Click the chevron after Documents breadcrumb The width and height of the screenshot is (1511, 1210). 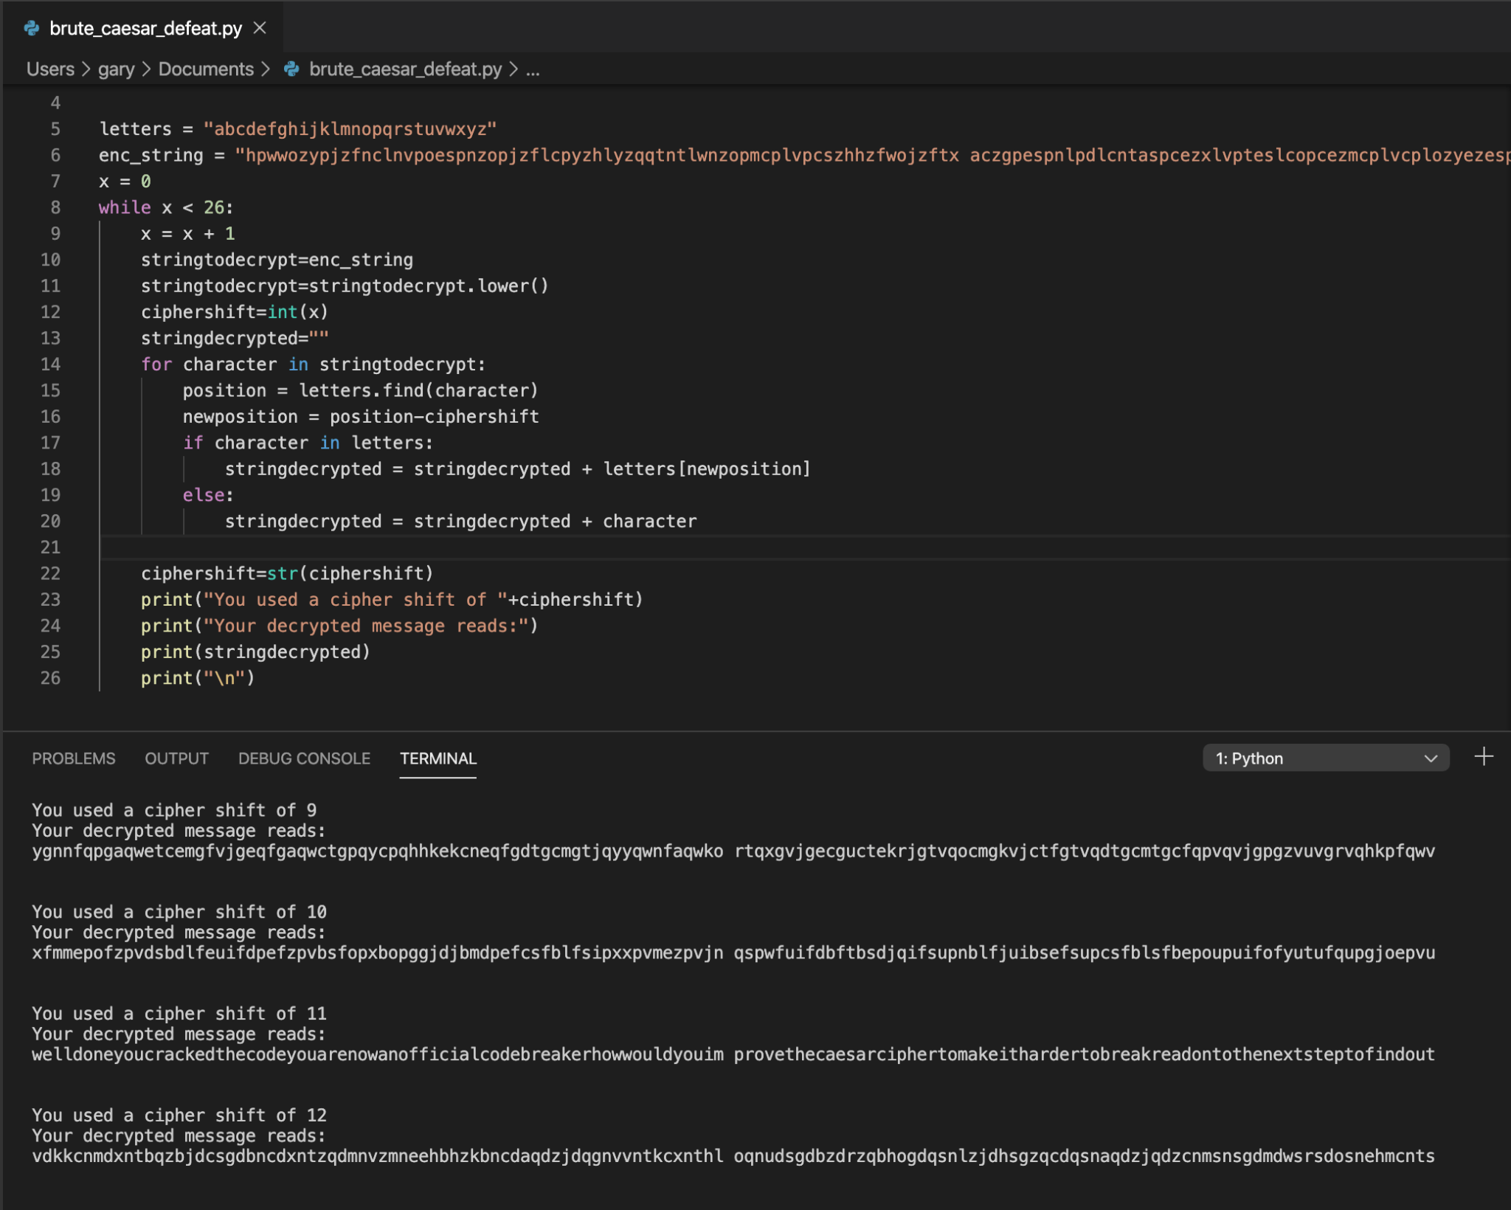[266, 69]
